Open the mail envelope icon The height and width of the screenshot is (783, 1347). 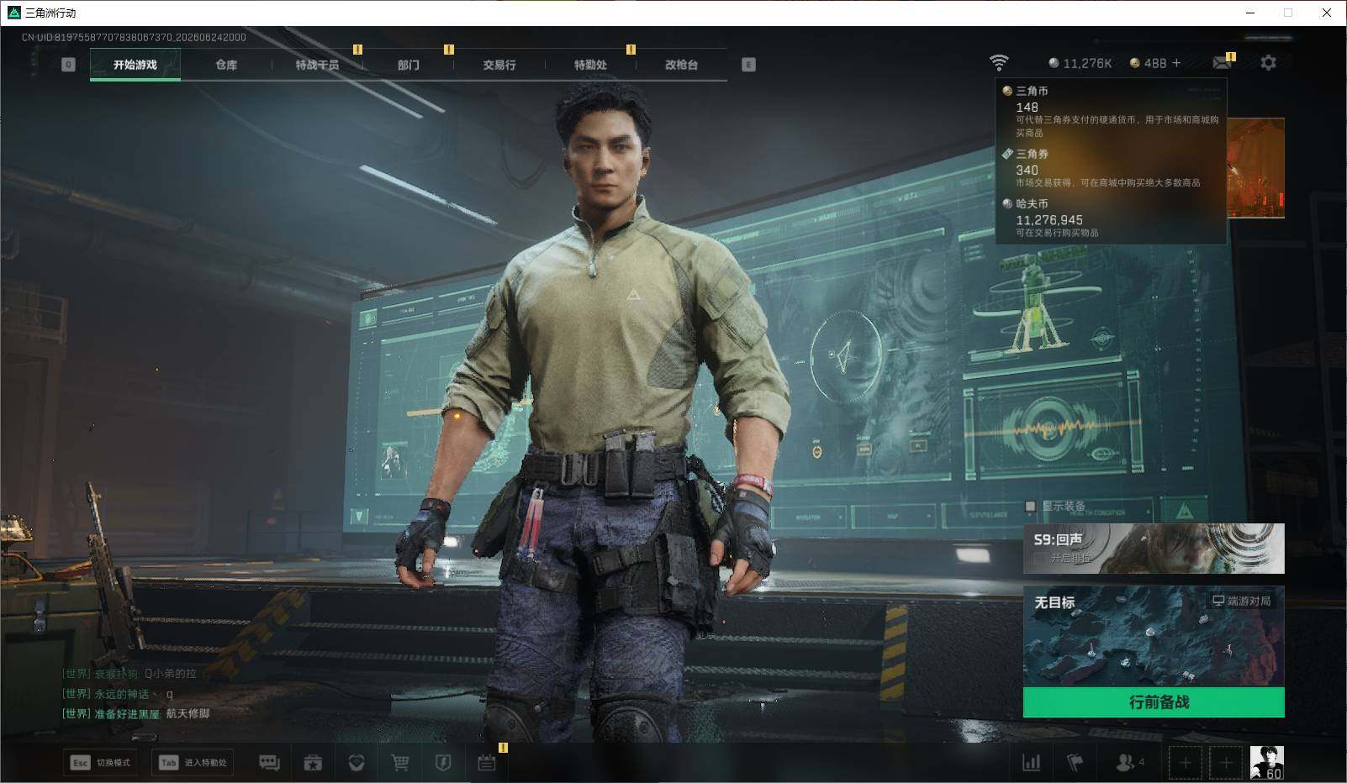click(x=1222, y=63)
